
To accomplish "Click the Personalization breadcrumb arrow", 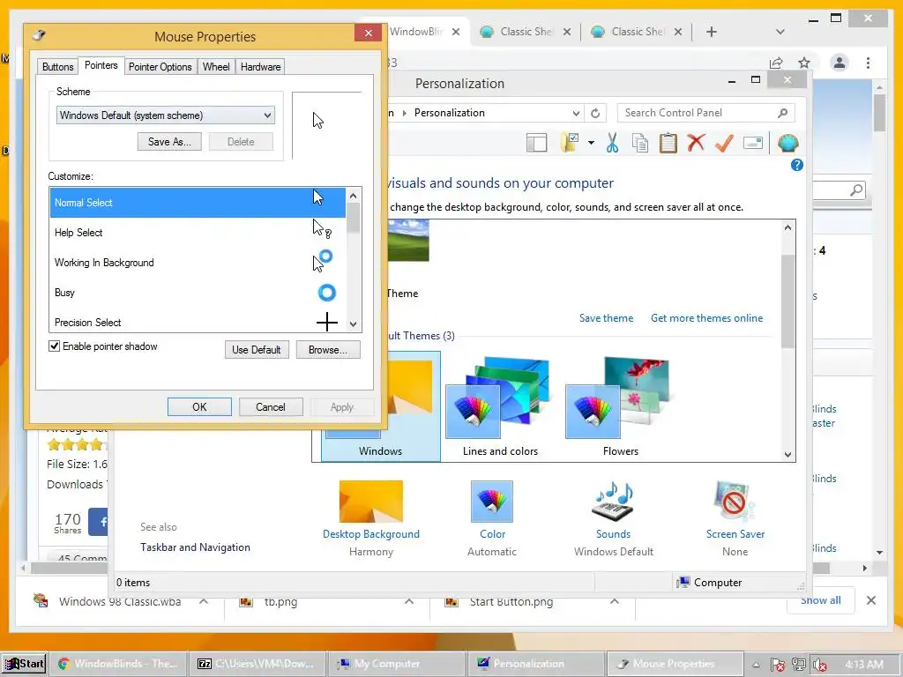I will [404, 113].
